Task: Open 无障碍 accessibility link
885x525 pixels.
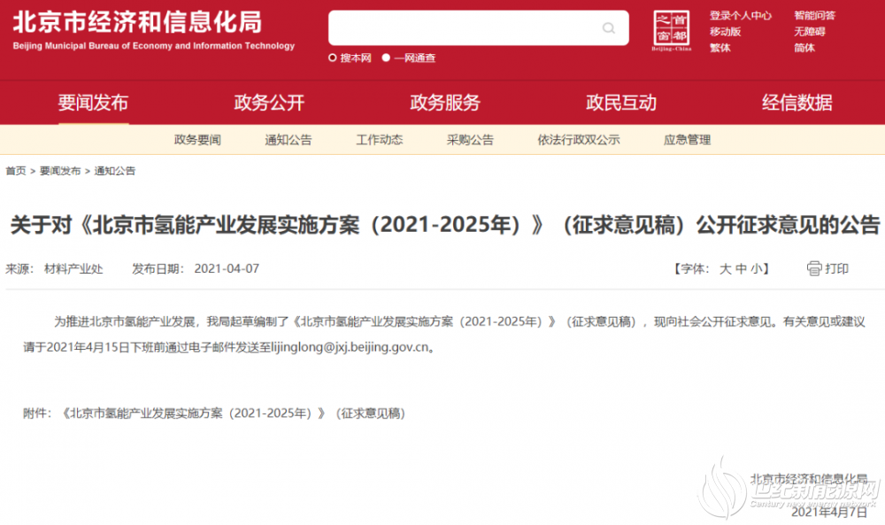Action: (x=810, y=32)
